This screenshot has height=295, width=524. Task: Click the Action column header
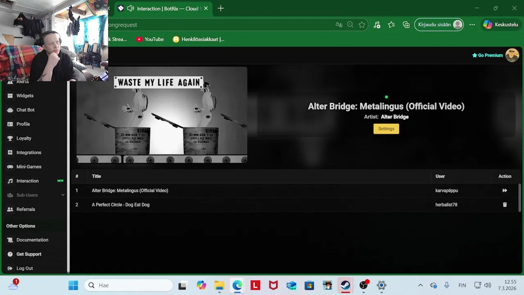(505, 176)
